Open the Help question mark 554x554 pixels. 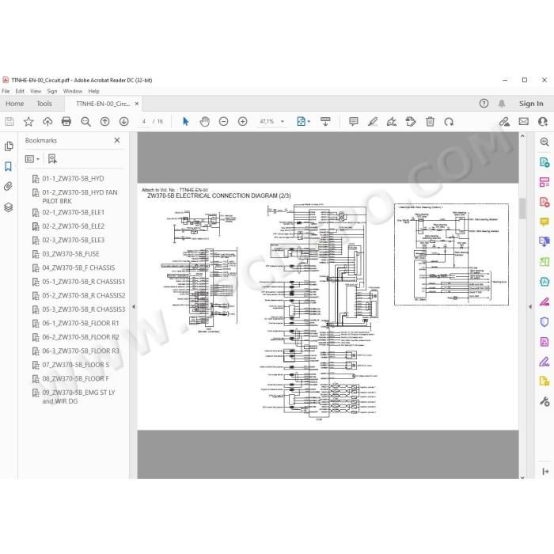tap(484, 104)
